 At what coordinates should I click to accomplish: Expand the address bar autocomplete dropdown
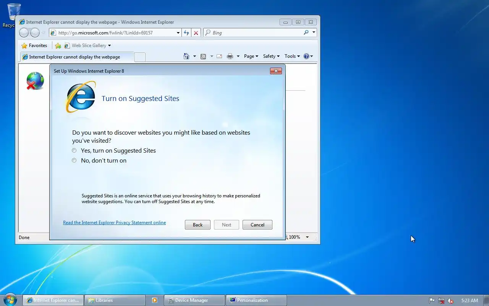coord(178,33)
